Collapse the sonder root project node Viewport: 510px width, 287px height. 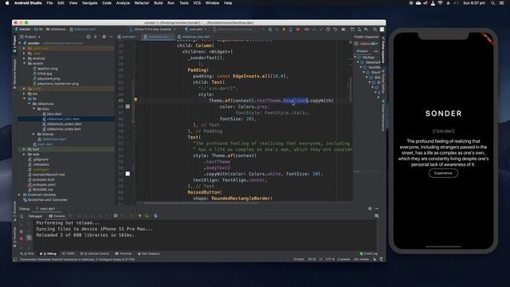[20, 43]
